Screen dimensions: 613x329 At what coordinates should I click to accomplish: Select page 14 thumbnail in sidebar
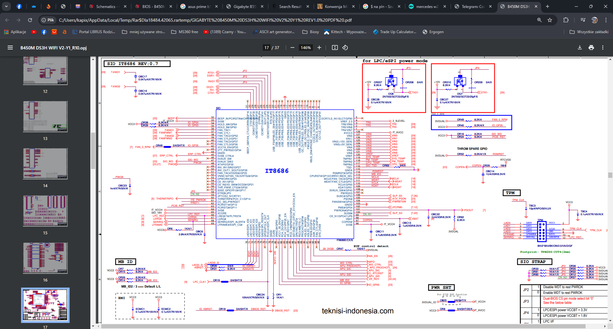pos(45,164)
